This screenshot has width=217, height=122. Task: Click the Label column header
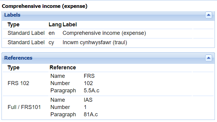pos(70,25)
